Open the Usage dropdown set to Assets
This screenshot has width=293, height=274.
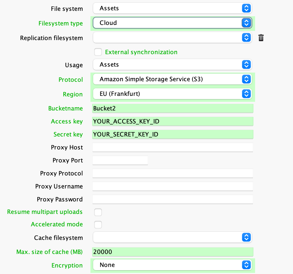pos(172,65)
